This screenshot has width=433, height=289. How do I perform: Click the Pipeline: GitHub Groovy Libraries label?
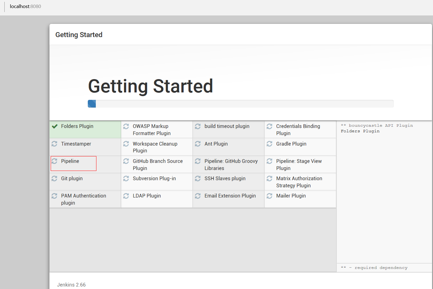tap(231, 164)
